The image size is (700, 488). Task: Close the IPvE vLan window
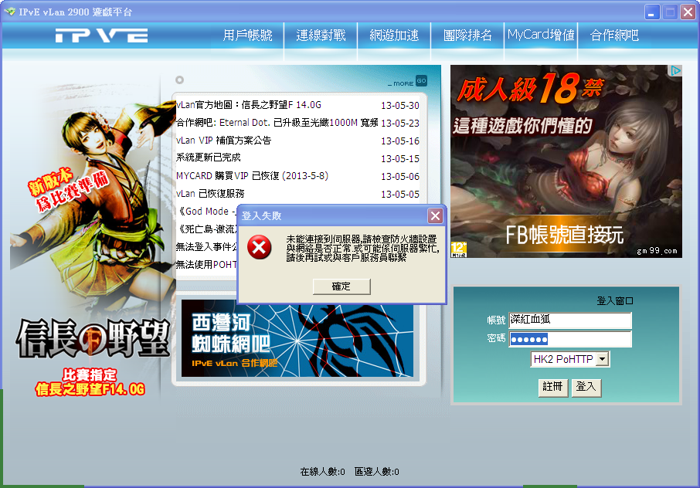click(x=687, y=12)
